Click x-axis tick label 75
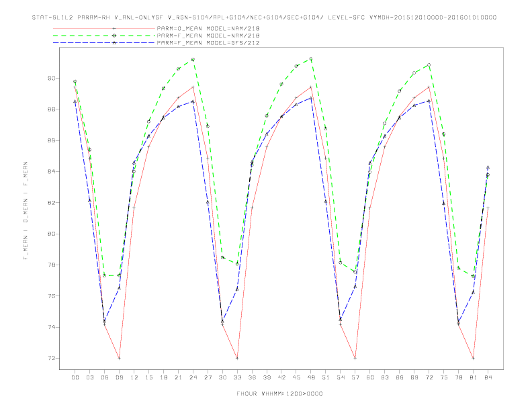532x411 pixels. tap(444, 377)
